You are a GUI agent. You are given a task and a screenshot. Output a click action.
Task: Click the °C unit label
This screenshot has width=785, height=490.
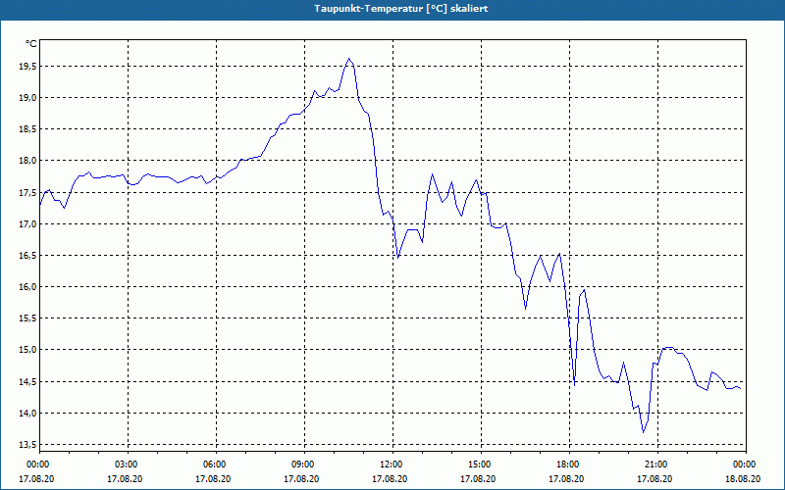click(x=30, y=44)
